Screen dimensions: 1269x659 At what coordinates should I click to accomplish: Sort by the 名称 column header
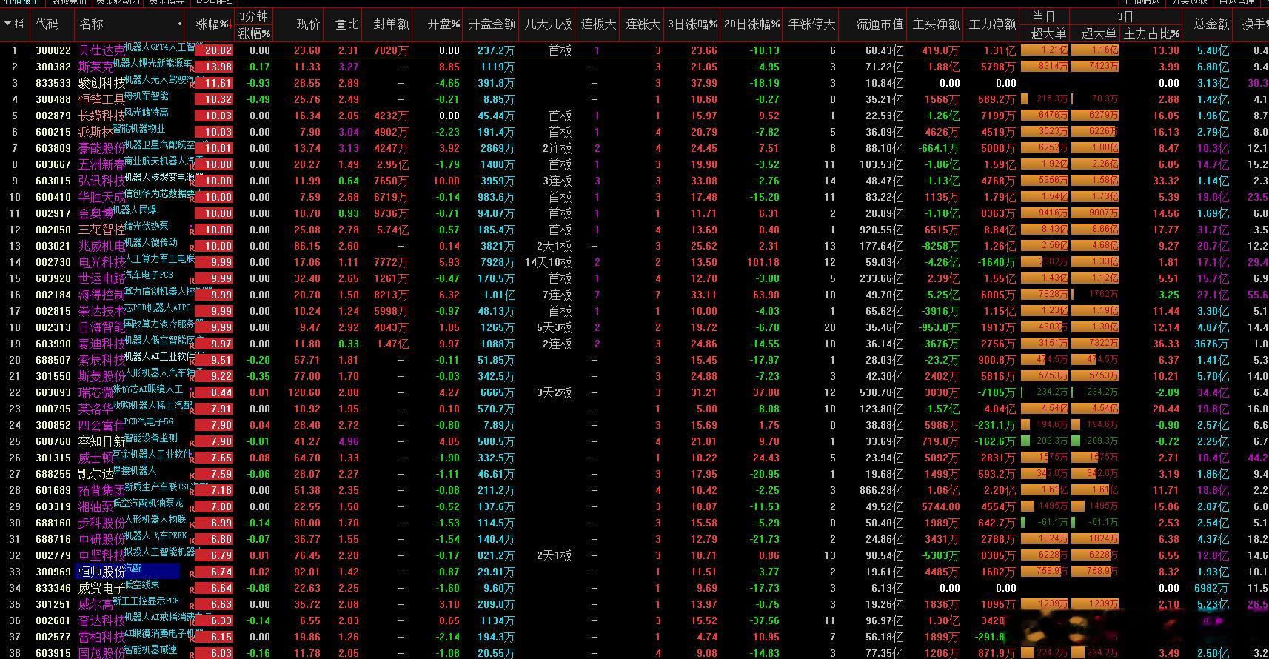91,24
